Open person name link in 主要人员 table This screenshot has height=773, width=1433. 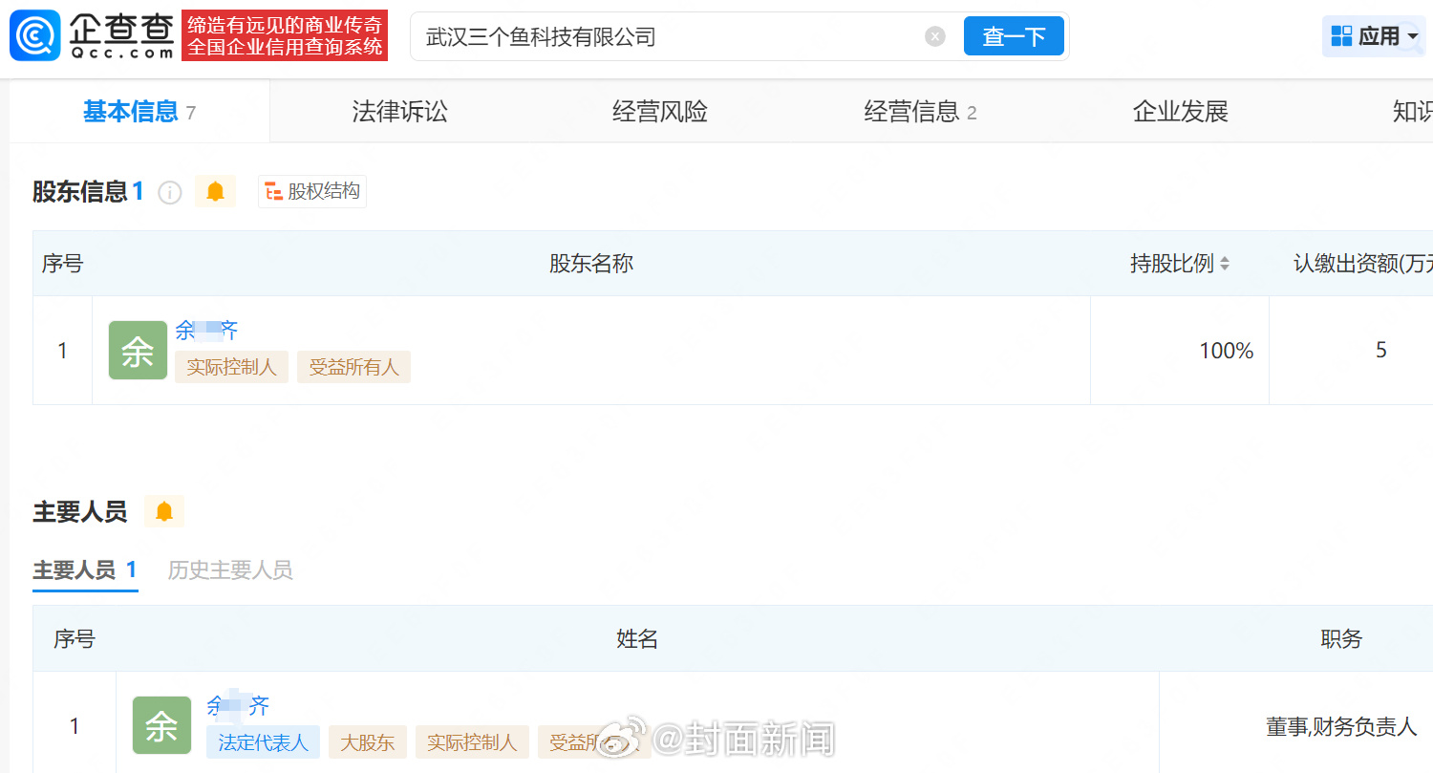(238, 706)
